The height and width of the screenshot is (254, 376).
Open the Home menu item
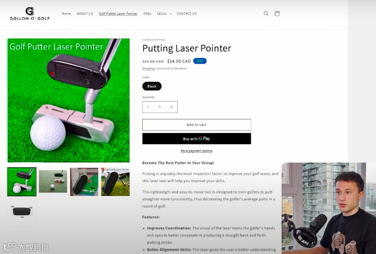point(66,14)
